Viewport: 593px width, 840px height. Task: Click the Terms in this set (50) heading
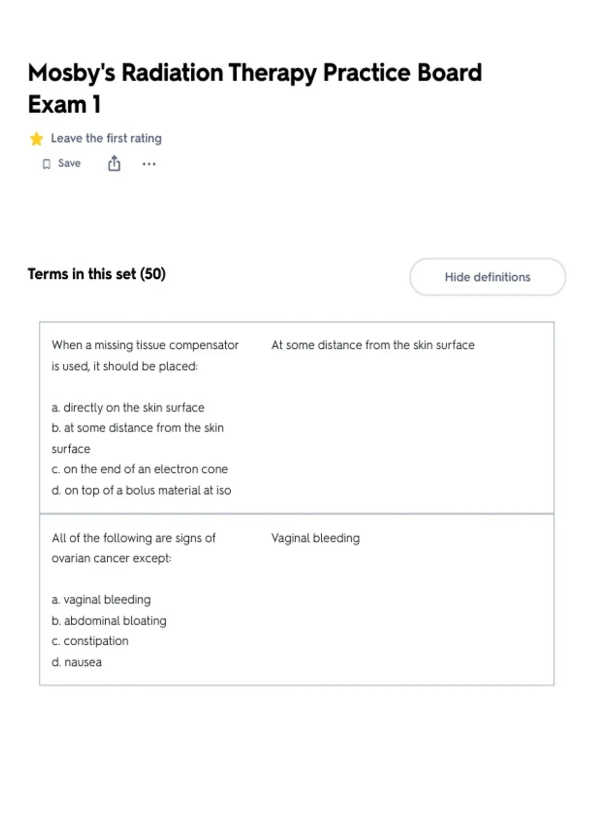(97, 274)
